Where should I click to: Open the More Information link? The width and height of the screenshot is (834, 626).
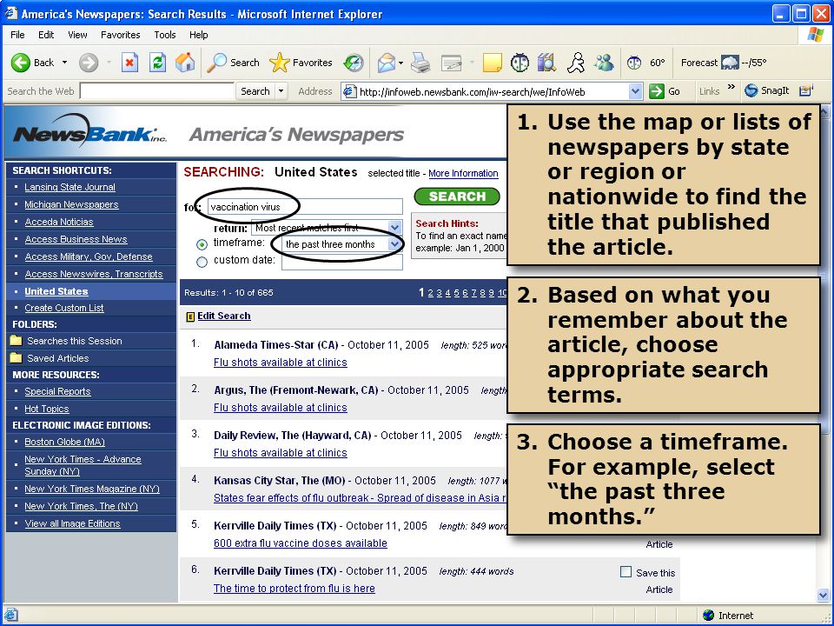click(463, 173)
